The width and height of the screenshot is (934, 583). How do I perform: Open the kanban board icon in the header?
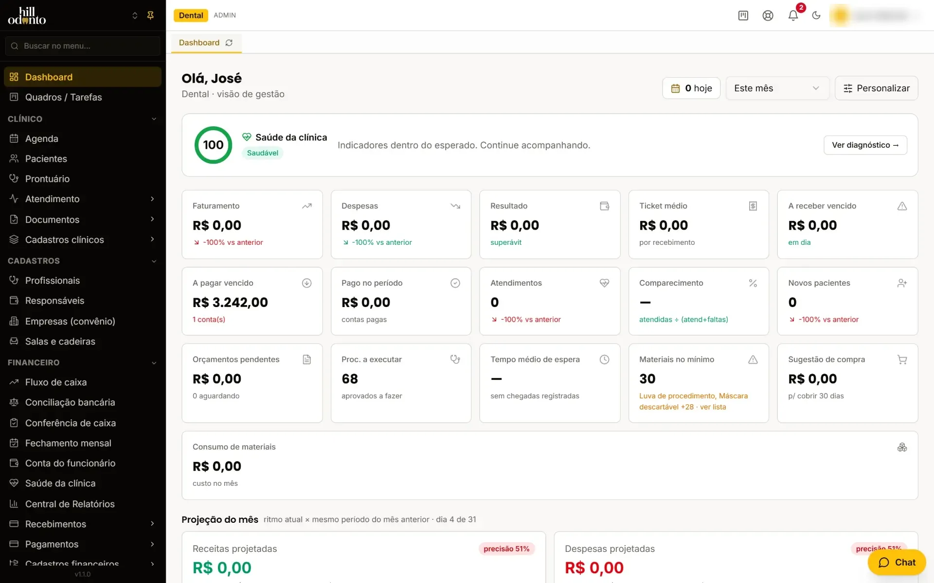coord(743,16)
